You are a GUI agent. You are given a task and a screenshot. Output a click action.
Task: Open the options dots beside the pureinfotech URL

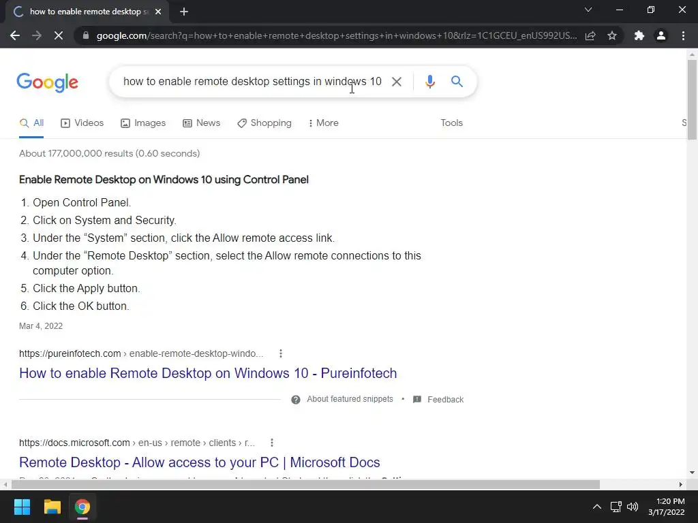pyautogui.click(x=280, y=353)
